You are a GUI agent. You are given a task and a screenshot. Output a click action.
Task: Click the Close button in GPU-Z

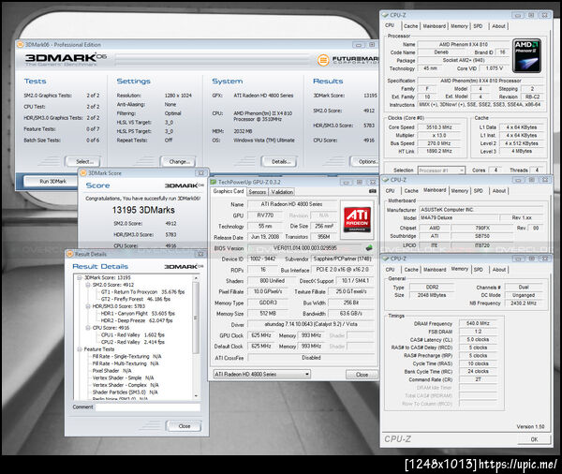pyautogui.click(x=362, y=375)
